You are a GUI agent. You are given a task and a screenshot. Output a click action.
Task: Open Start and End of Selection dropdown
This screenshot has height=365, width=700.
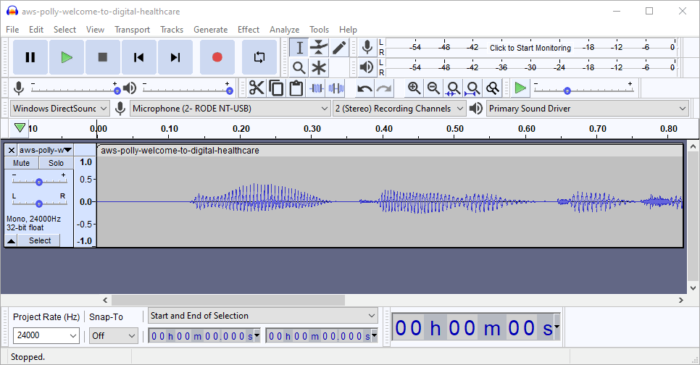(x=263, y=316)
